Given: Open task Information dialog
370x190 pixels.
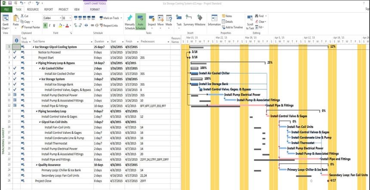Looking at the screenshot, I should [x=214, y=20].
